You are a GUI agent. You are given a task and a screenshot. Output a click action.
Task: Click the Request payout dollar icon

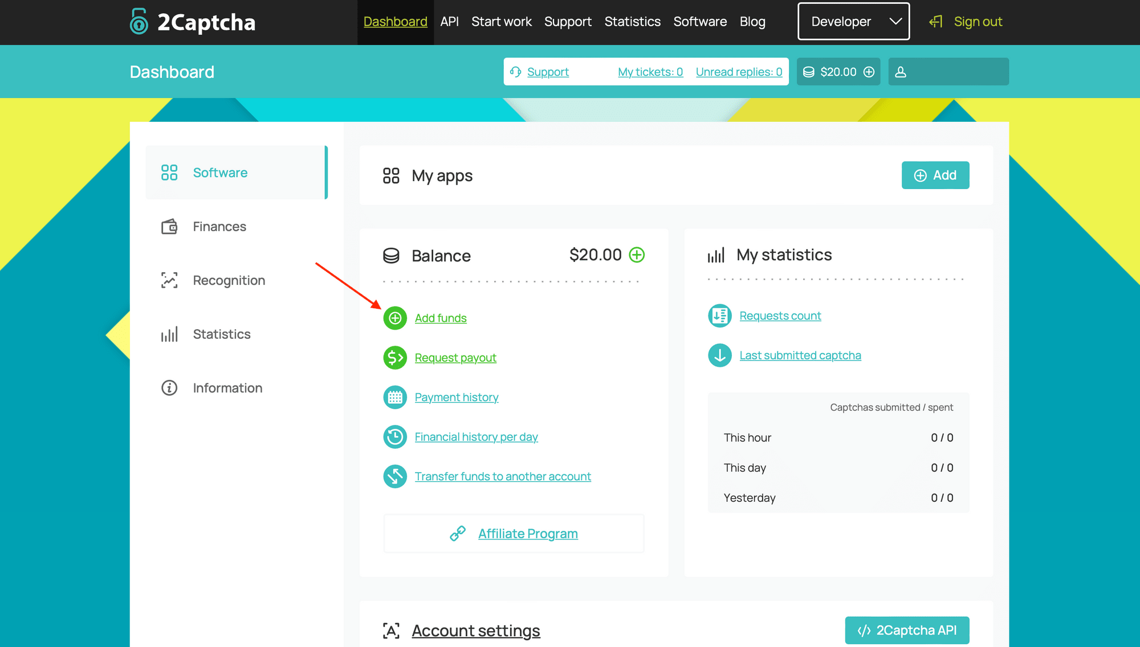395,358
